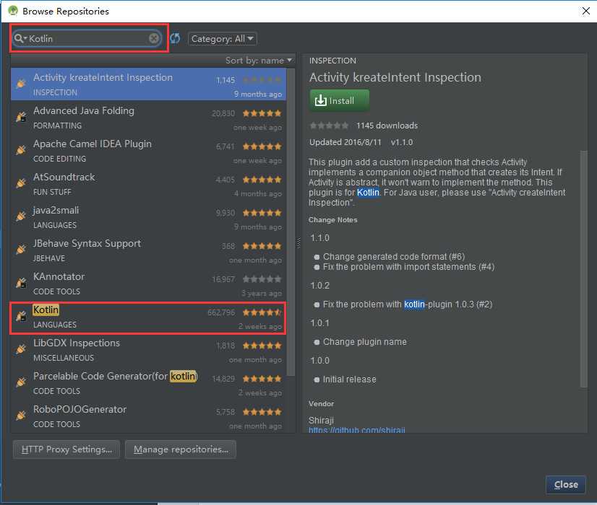Viewport: 597px width, 505px height.
Task: Select the LibGDX Inspections plugin
Action: click(148, 350)
